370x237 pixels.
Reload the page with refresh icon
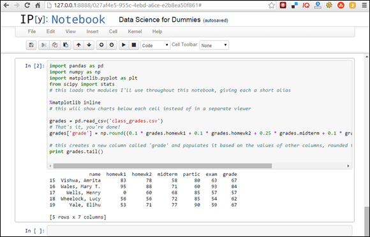[27, 5]
